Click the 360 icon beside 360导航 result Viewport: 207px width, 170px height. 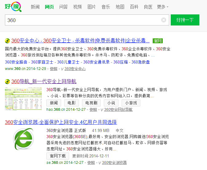(7, 82)
